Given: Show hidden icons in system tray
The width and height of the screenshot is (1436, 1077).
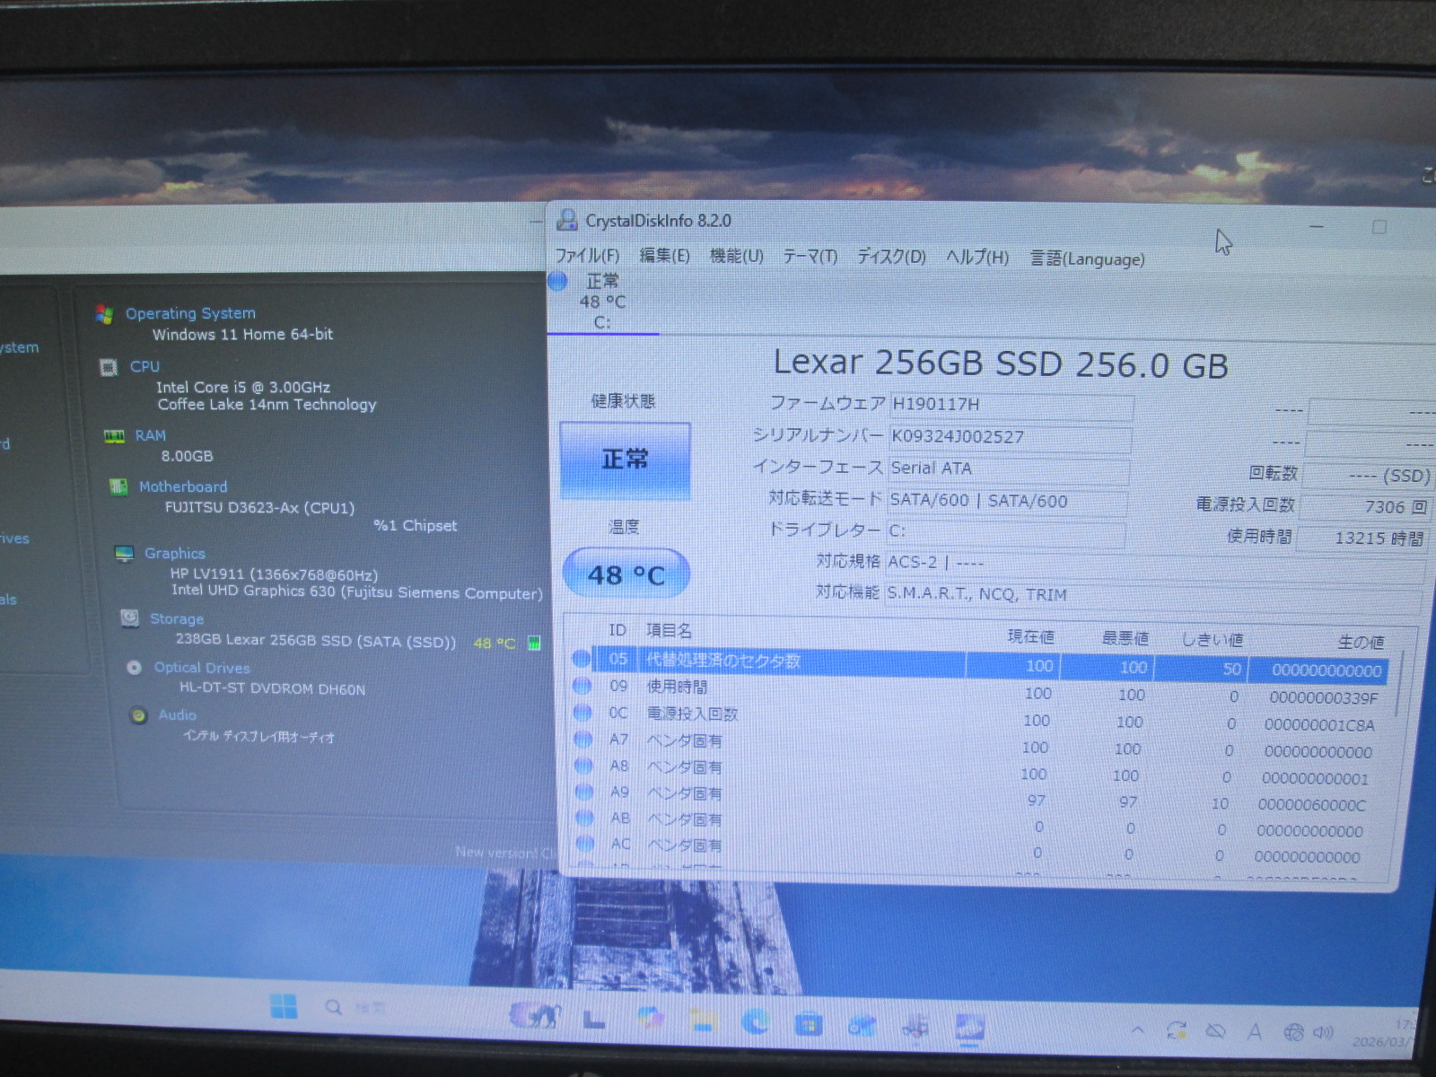Looking at the screenshot, I should point(1137,1030).
